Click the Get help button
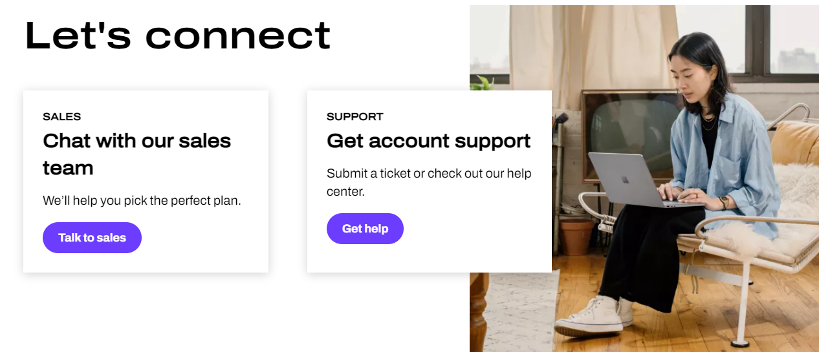This screenshot has width=819, height=352. (365, 229)
